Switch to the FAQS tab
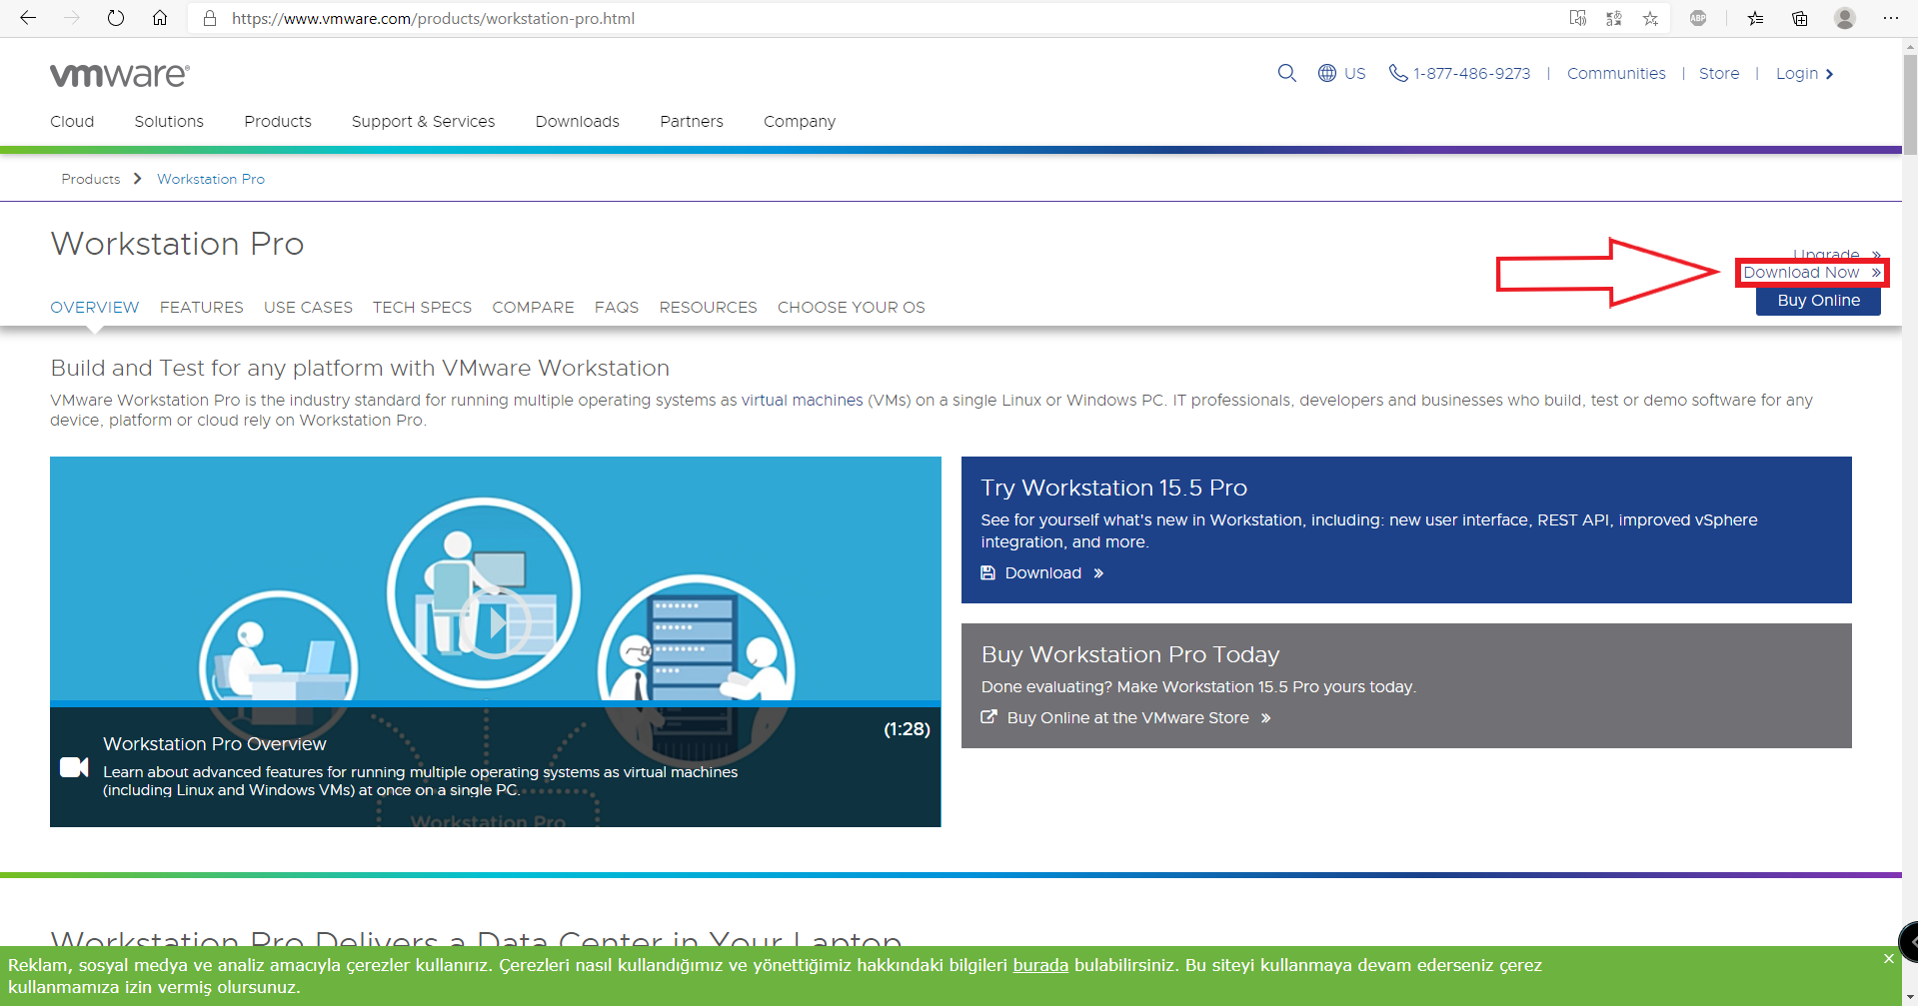This screenshot has height=1006, width=1918. pyautogui.click(x=617, y=308)
